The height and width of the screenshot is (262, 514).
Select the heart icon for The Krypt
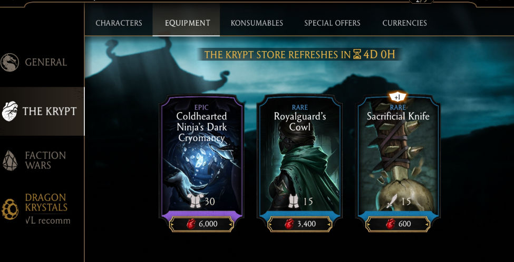coord(10,111)
